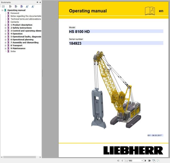170x163 pixels.
Task: Decrease bookmark text size with A-
Action: [33, 7]
